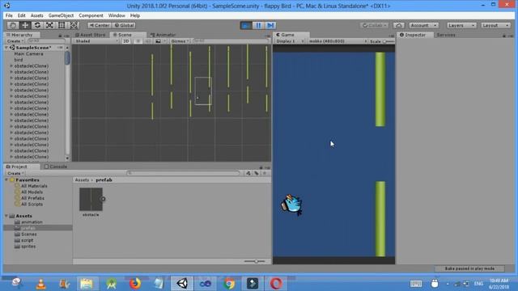
Task: Pause the running game
Action: tap(258, 25)
